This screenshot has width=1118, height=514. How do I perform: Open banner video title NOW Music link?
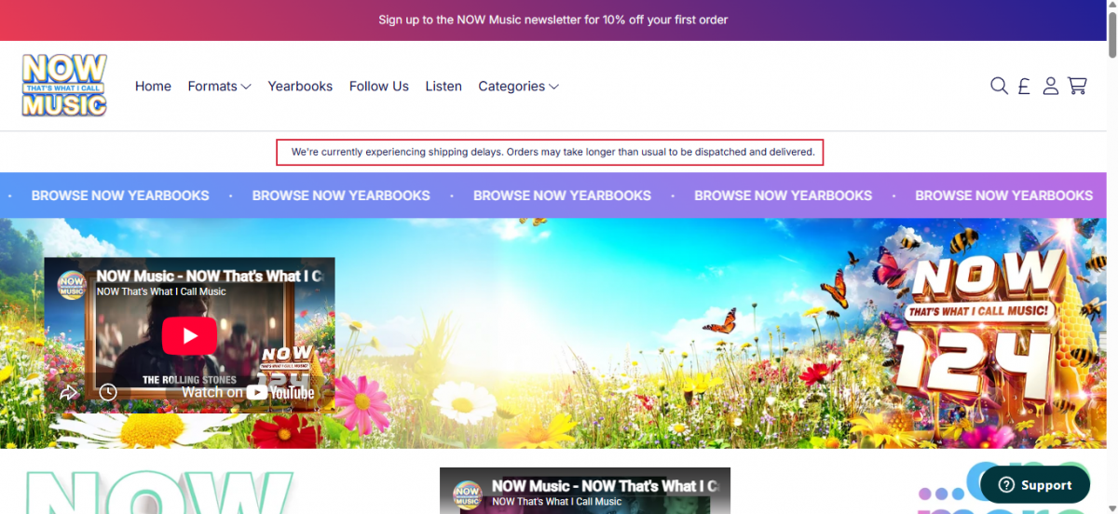click(x=210, y=276)
